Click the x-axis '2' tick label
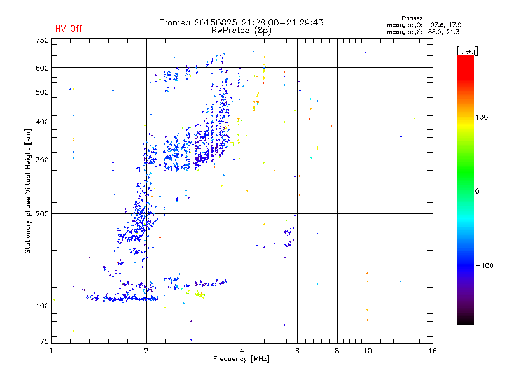 (146, 351)
